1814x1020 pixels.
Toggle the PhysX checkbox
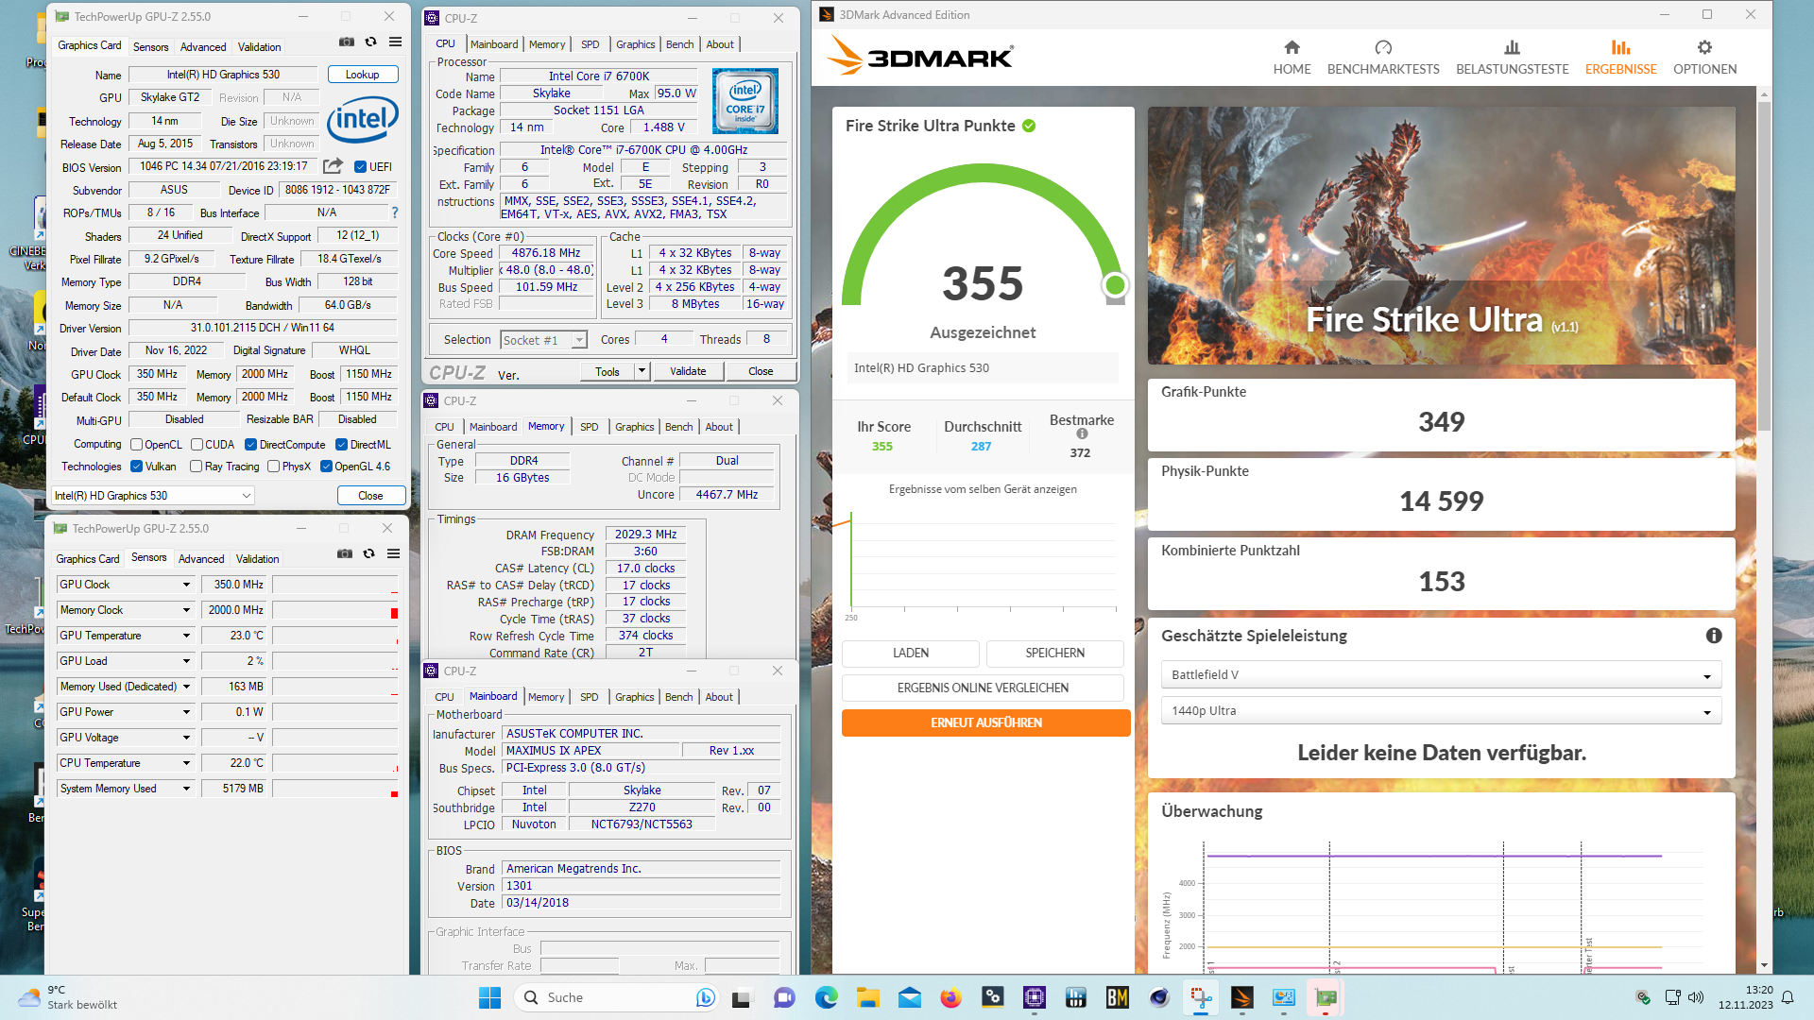click(273, 467)
